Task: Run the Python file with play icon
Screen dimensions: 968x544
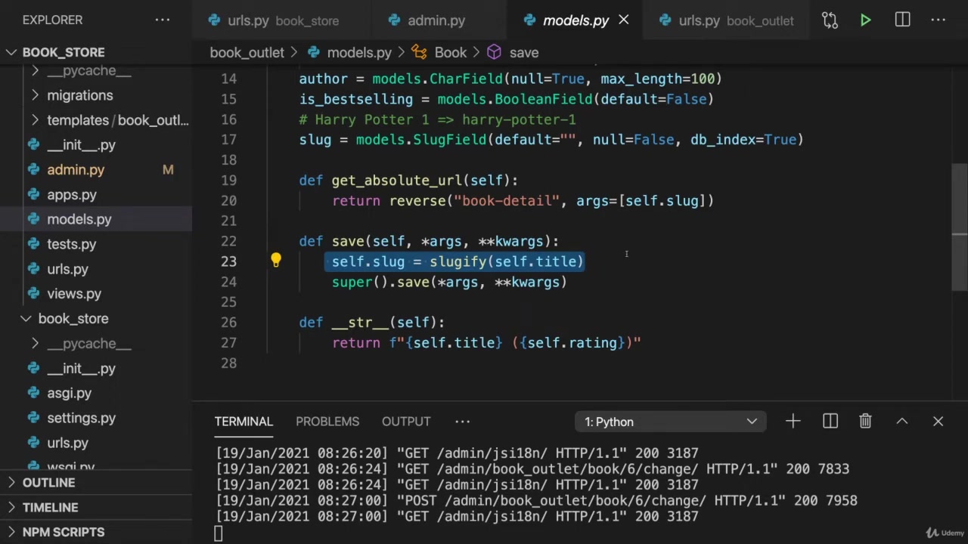Action: 865,20
